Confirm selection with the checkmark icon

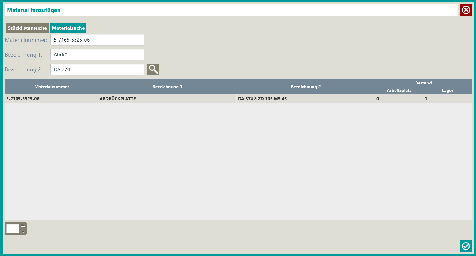466,246
